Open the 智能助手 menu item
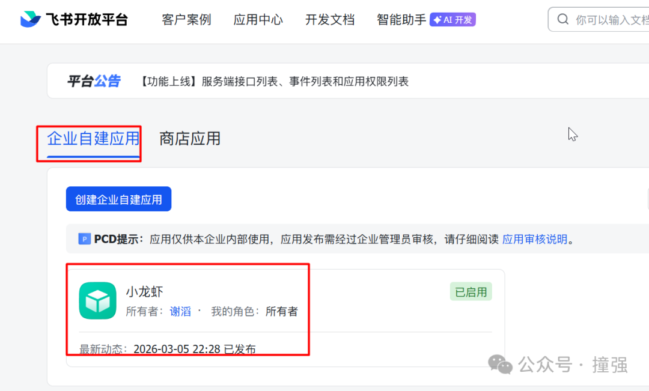The height and width of the screenshot is (391, 649). 400,19
